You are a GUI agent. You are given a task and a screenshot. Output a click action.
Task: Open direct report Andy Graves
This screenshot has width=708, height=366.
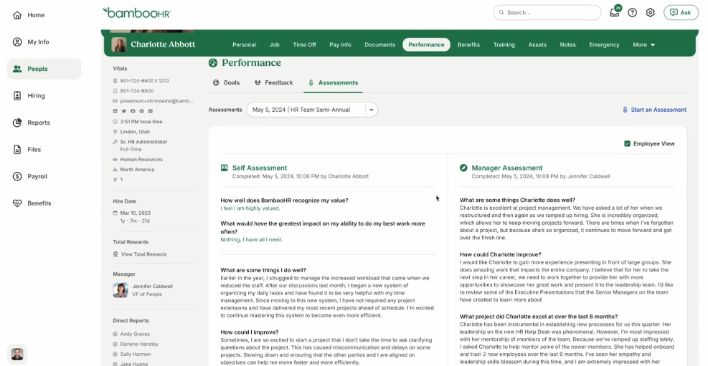135,334
